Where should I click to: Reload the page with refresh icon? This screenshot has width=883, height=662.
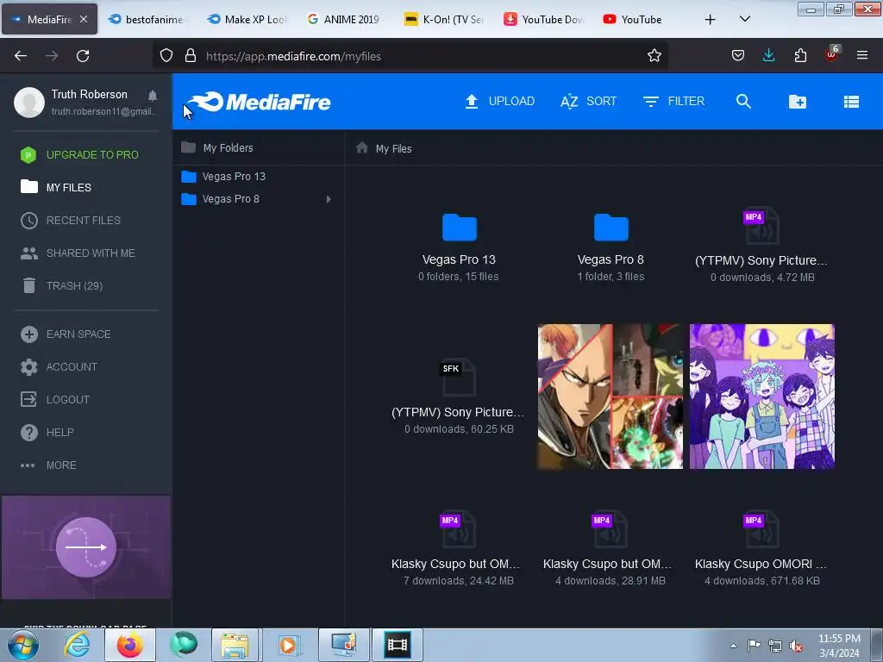pos(83,56)
